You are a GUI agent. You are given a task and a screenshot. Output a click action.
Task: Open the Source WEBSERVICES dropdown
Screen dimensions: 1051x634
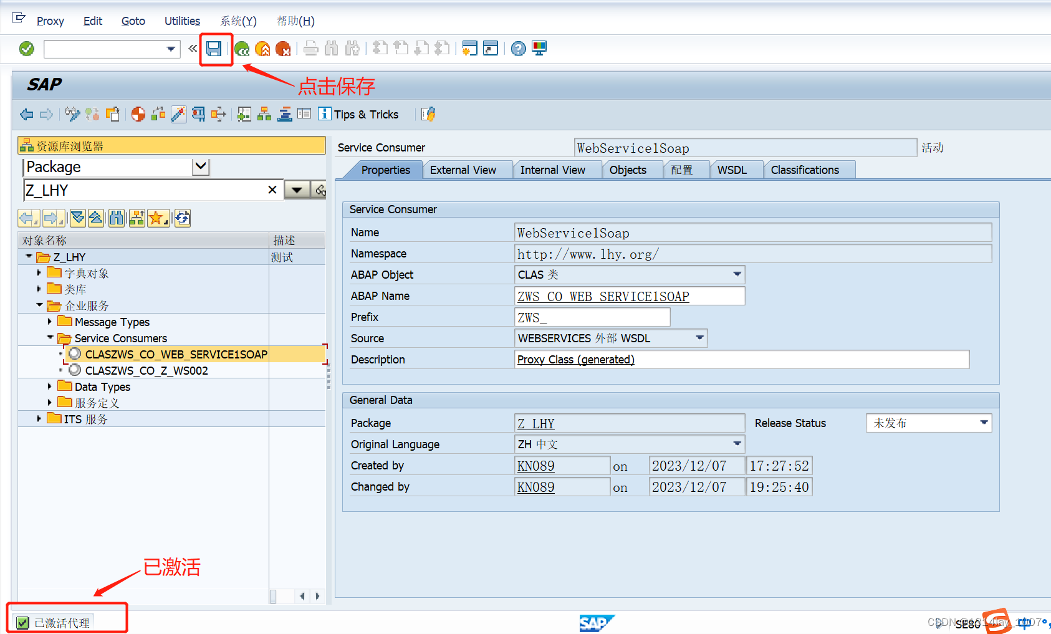[699, 338]
